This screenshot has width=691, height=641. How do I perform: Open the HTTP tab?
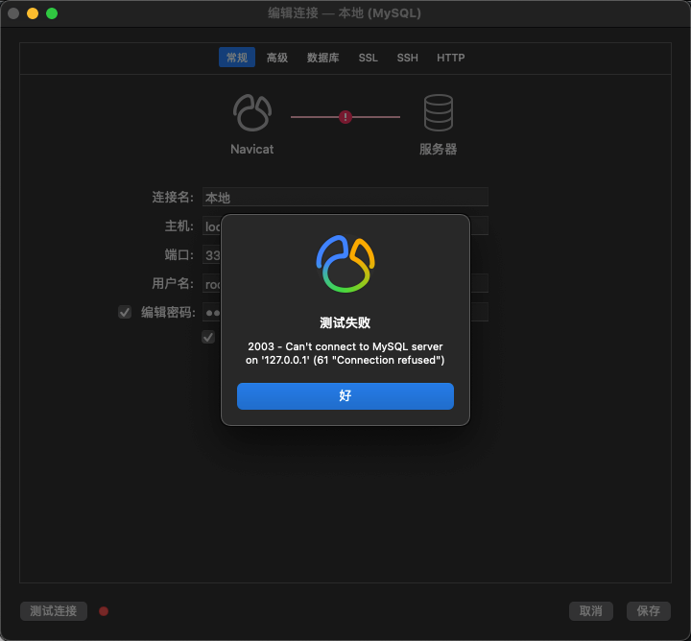tap(450, 58)
